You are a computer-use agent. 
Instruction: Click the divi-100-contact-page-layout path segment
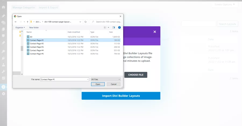(58, 22)
